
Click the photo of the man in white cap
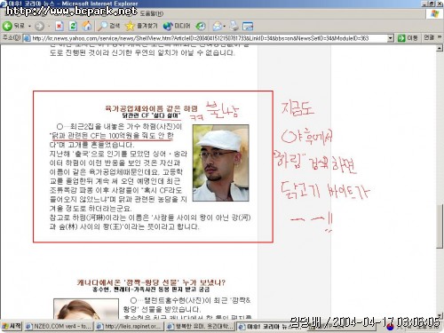pyautogui.click(x=220, y=163)
